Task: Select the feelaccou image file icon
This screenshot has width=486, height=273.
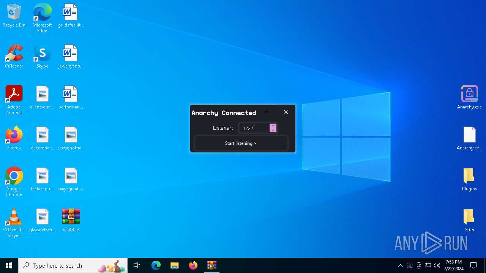Action: pyautogui.click(x=42, y=180)
